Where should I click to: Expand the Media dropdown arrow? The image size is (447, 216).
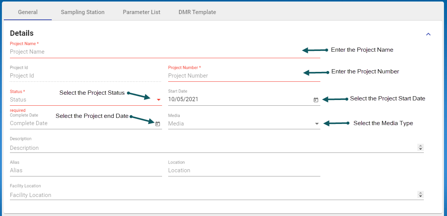click(x=317, y=124)
